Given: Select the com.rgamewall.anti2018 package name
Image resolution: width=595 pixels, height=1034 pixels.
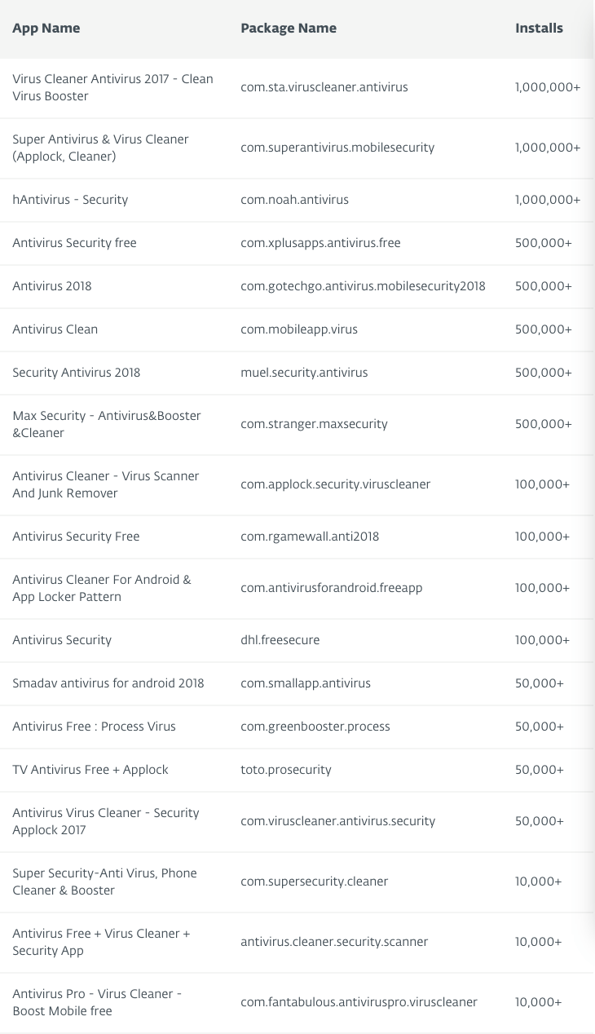Looking at the screenshot, I should pyautogui.click(x=310, y=537).
